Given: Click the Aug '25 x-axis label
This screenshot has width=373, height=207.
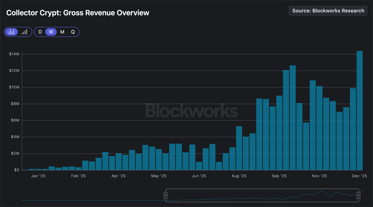Looking at the screenshot, I should coord(239,176).
